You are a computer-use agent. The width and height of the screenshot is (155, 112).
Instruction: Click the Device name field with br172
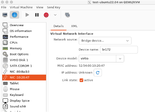(119, 50)
